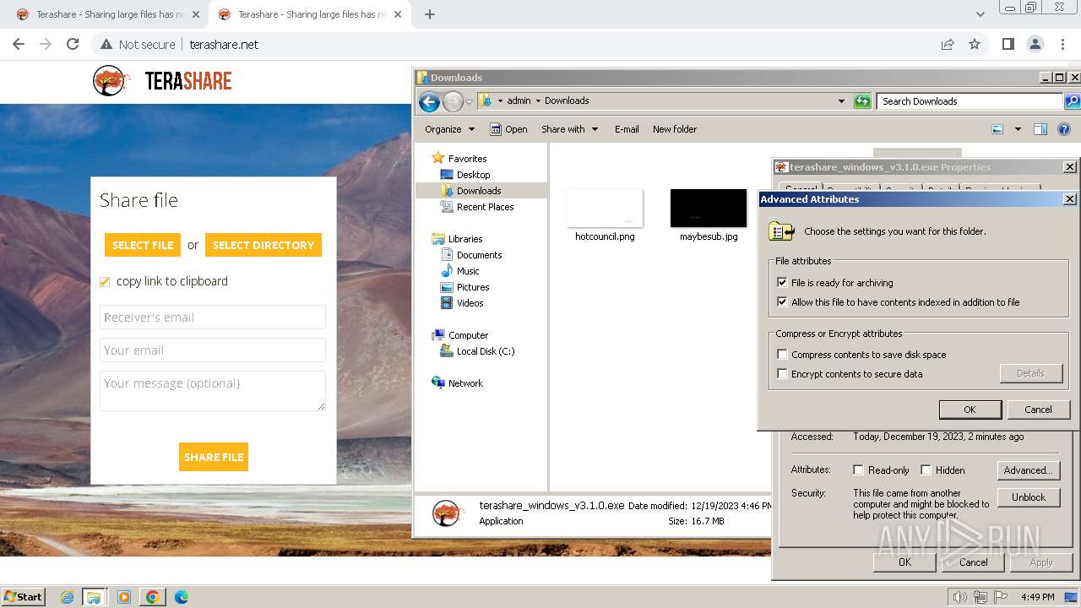Viewport: 1081px width, 608px height.
Task: Select Desktop under Favorites
Action: [x=473, y=175]
